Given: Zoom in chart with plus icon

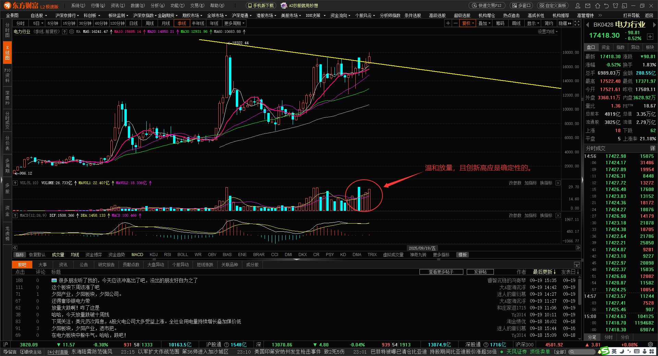Looking at the screenshot, I should [x=448, y=23].
